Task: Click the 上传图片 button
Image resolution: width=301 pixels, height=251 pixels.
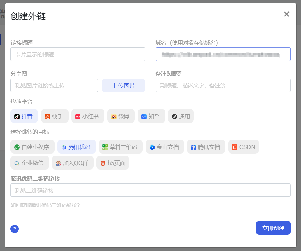Action: click(x=123, y=85)
